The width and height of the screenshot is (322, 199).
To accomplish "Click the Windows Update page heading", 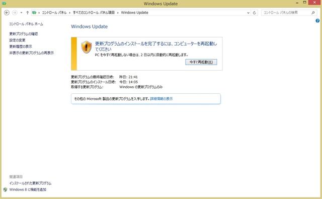I will click(x=90, y=27).
